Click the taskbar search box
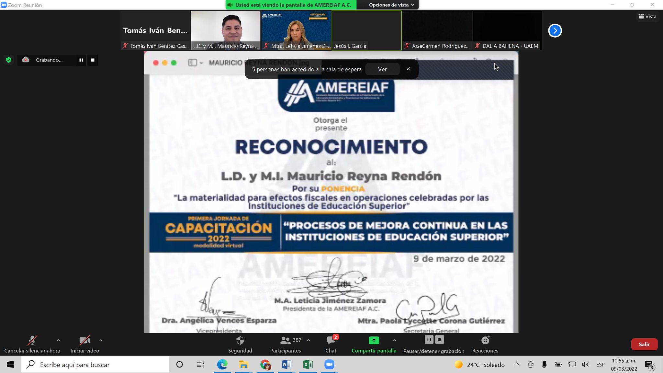 click(x=95, y=365)
